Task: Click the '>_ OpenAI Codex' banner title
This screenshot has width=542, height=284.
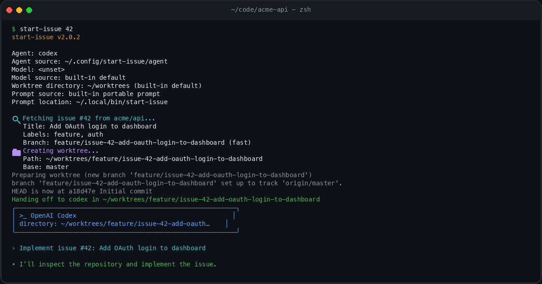Action: coord(48,215)
